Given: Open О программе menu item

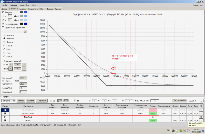Looking at the screenshot, I should [x=198, y=5].
